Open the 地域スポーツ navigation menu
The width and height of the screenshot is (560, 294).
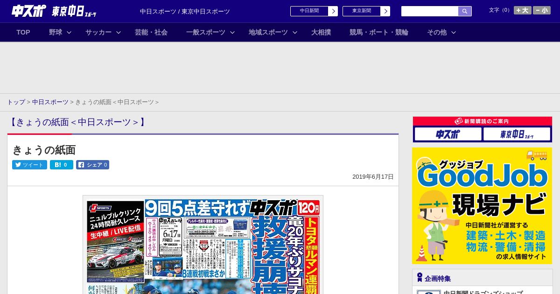point(268,32)
